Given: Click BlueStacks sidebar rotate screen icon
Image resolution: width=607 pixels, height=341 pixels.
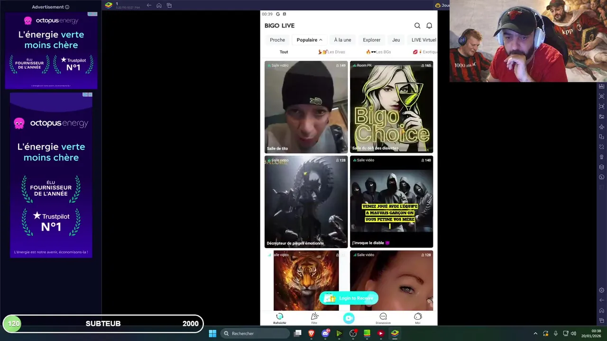Looking at the screenshot, I should [x=602, y=147].
